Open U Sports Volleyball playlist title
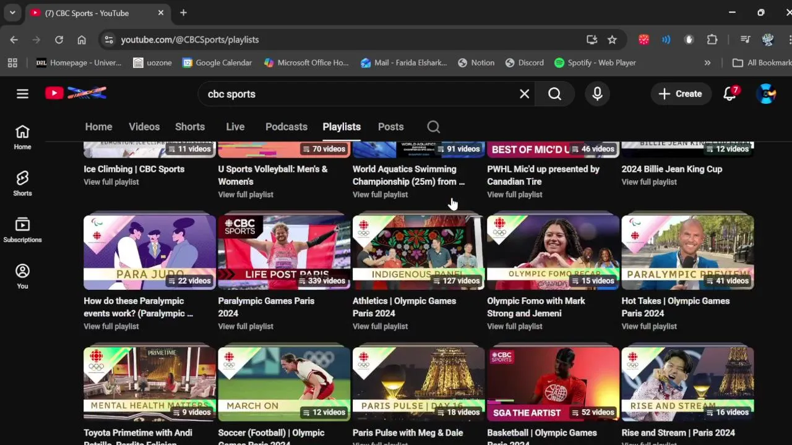Screen dimensions: 792x445 click(x=273, y=175)
